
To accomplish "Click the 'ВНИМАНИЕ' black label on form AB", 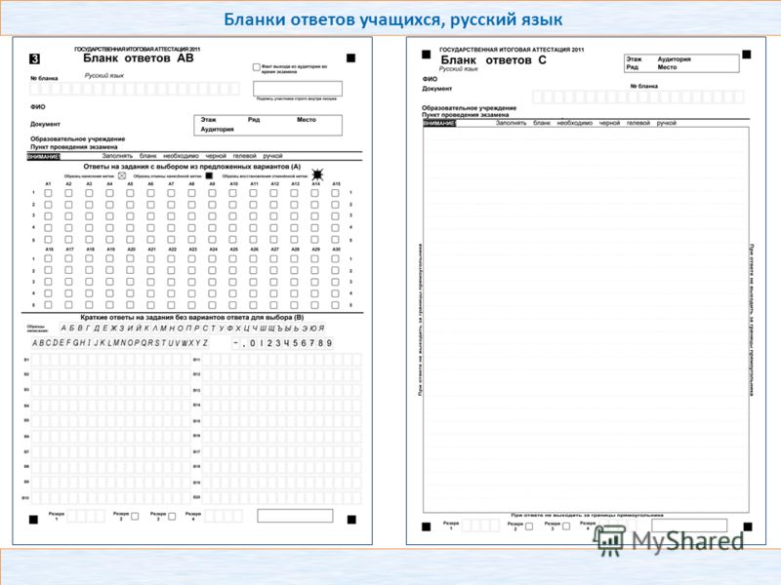I will point(43,156).
